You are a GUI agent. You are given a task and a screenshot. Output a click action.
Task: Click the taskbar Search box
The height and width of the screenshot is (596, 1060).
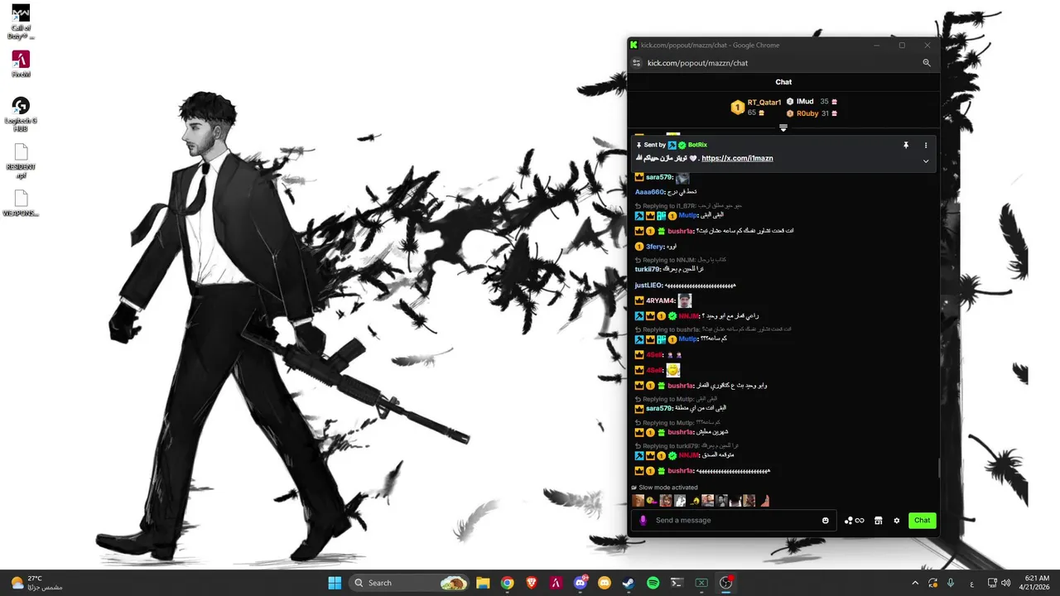pos(410,583)
